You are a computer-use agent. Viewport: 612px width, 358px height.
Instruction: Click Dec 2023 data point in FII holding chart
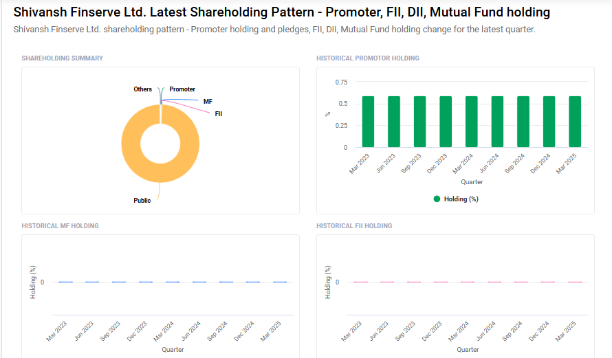[441, 282]
